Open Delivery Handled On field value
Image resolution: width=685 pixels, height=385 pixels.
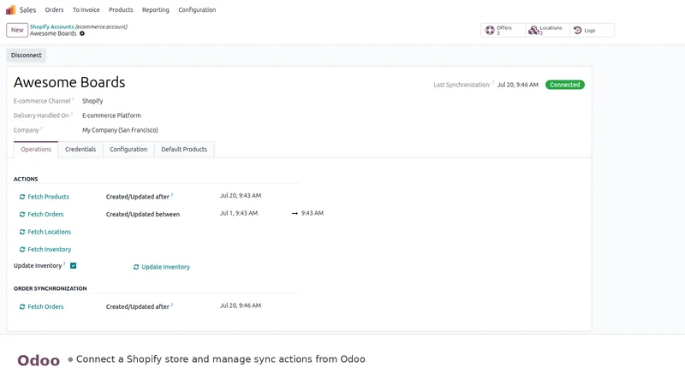click(111, 115)
